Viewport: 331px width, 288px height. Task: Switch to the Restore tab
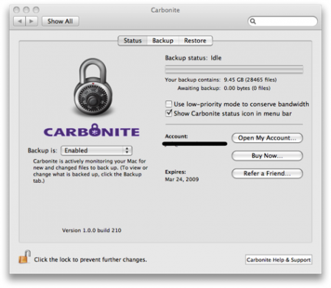click(195, 41)
